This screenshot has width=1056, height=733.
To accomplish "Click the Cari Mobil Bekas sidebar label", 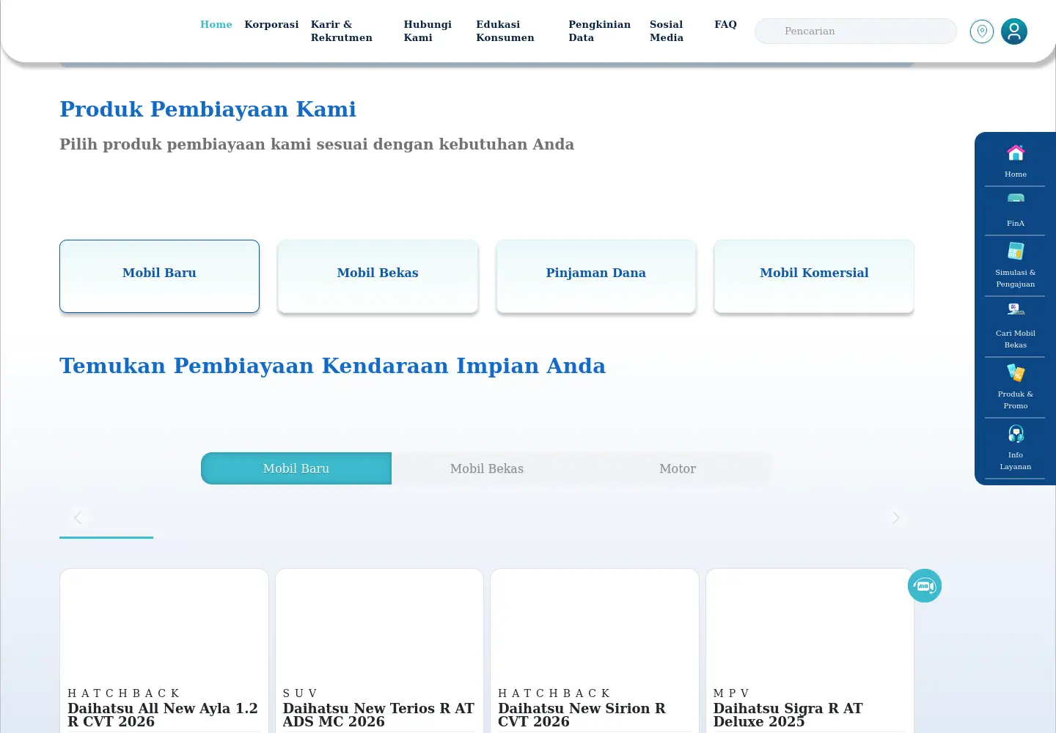I will [x=1016, y=339].
